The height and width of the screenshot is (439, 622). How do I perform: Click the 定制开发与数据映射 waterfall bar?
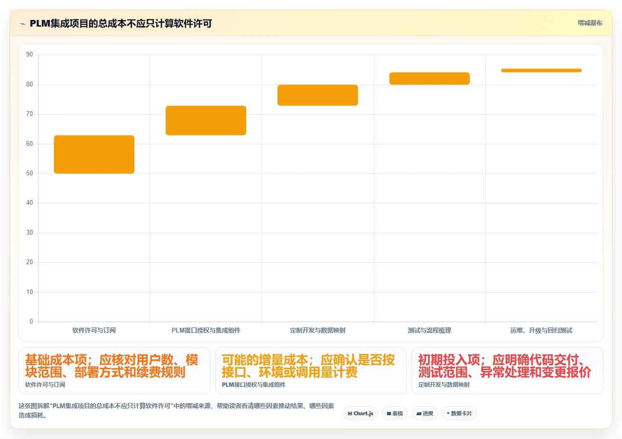(317, 95)
